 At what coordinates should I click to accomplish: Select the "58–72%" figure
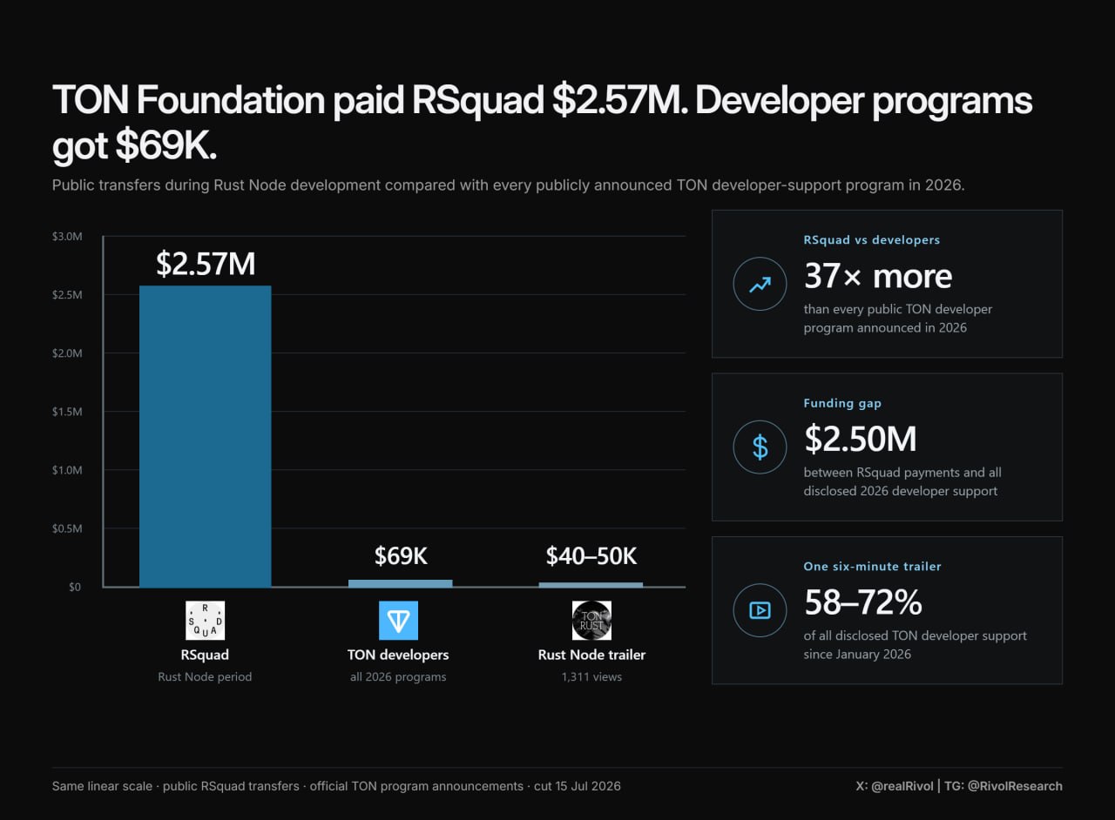tap(863, 602)
